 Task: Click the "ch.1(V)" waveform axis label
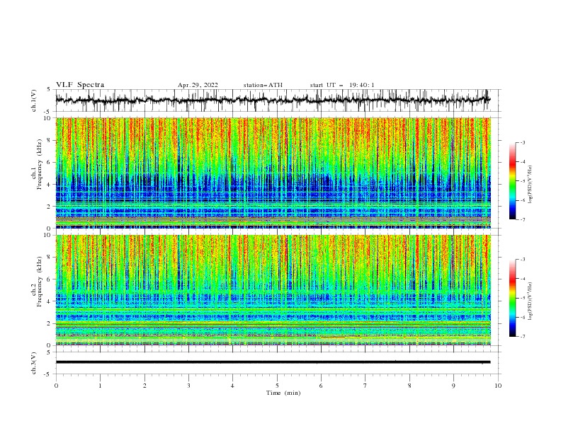click(34, 100)
